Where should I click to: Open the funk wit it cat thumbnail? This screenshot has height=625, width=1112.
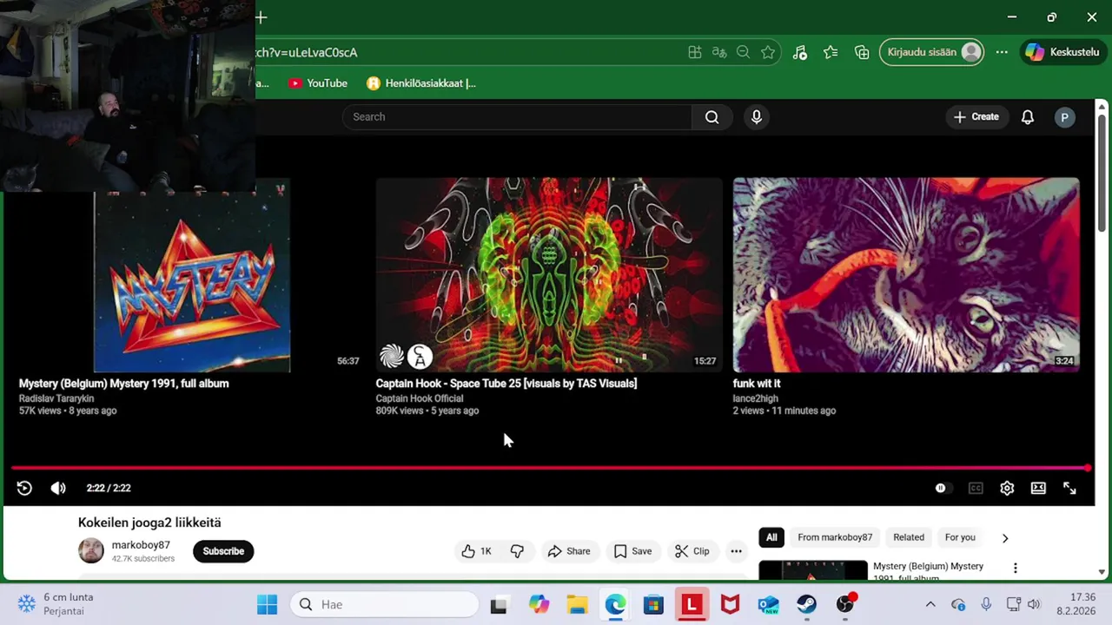click(906, 275)
